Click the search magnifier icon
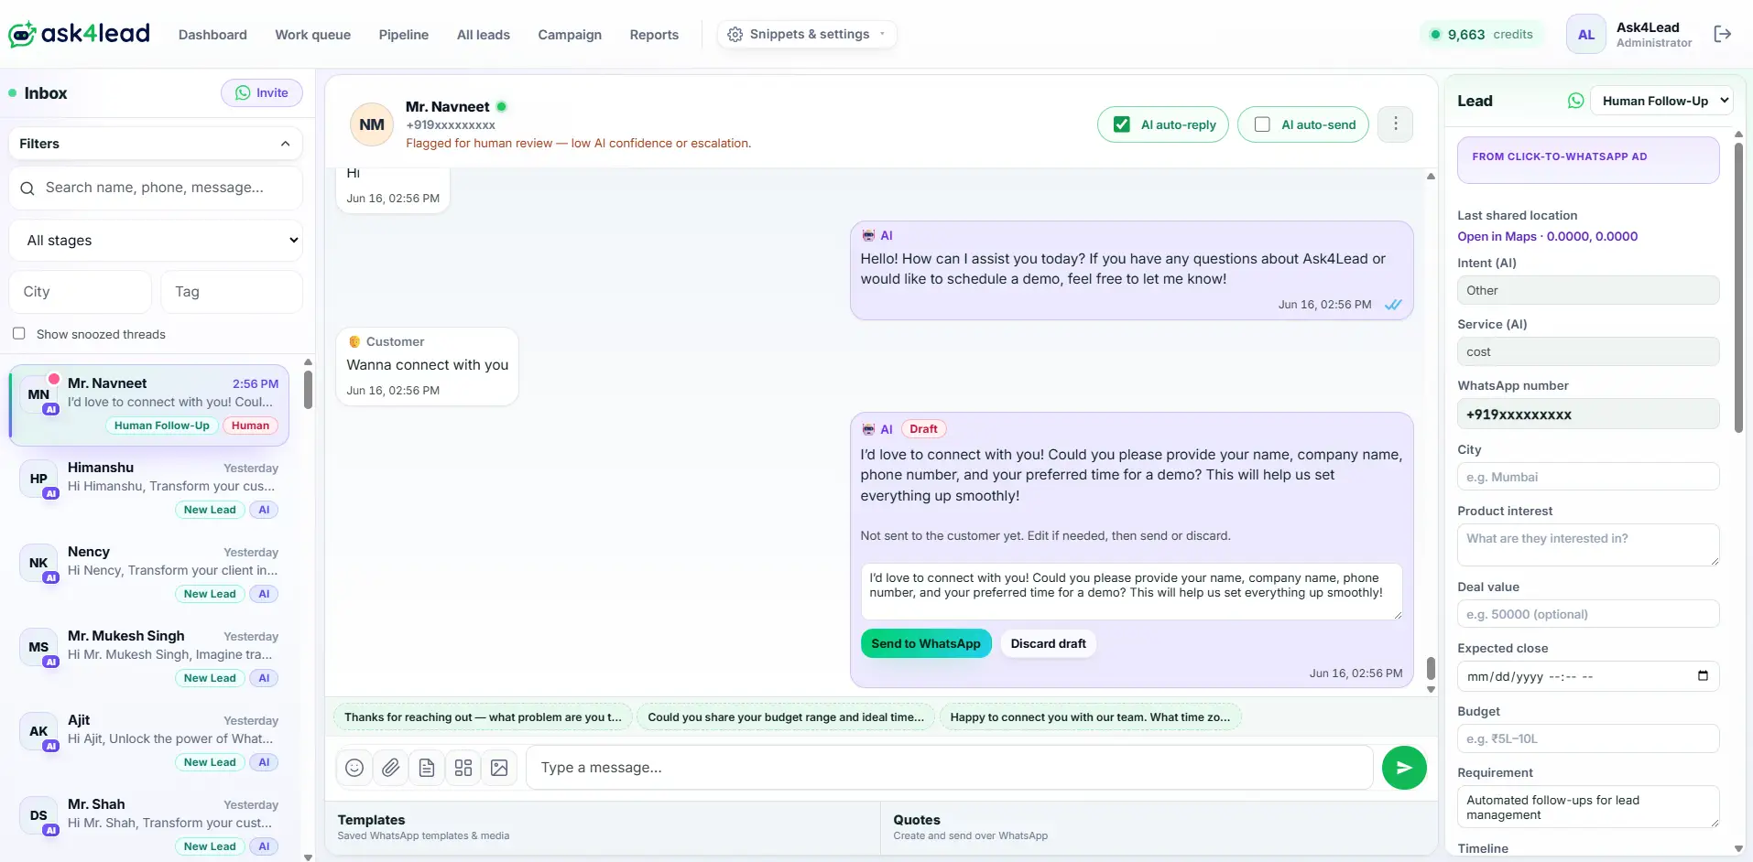The width and height of the screenshot is (1753, 862). [x=27, y=188]
